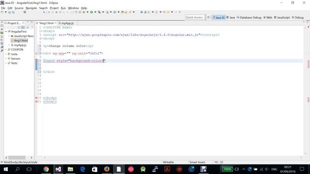310x174 pixels.
Task: Click the Open Type toolbar icon
Action: pyautogui.click(x=122, y=12)
